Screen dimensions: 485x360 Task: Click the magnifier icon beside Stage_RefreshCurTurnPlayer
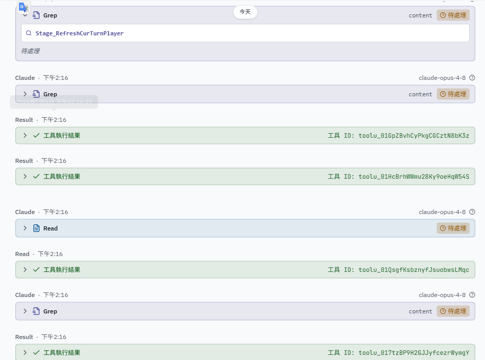tap(28, 33)
